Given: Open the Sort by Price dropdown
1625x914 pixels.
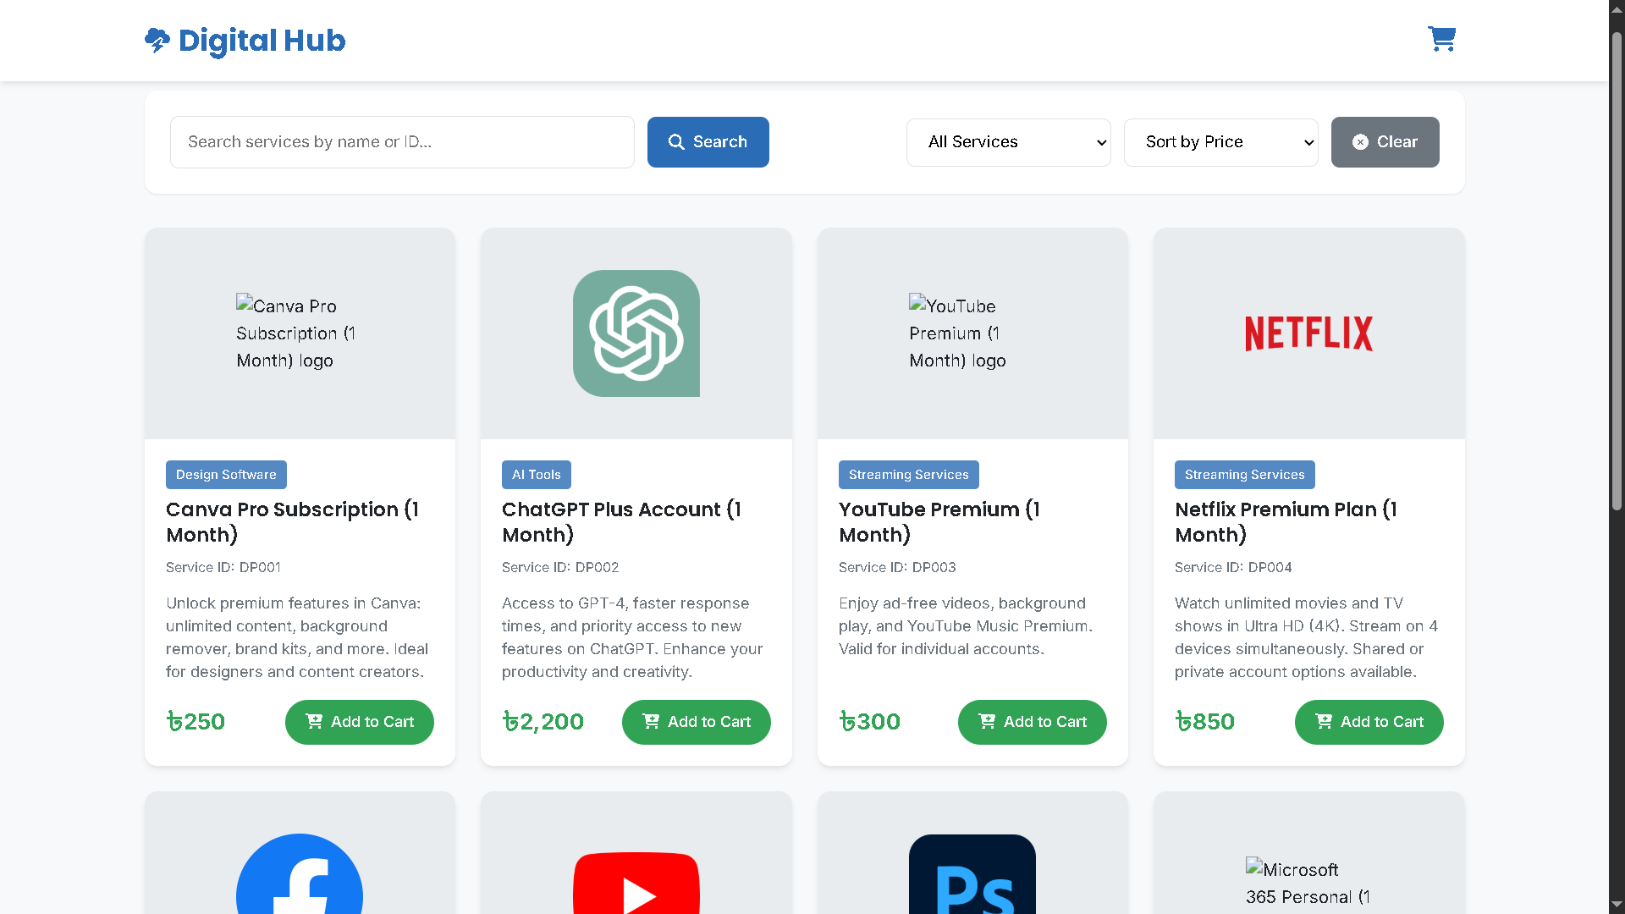Looking at the screenshot, I should pos(1221,142).
